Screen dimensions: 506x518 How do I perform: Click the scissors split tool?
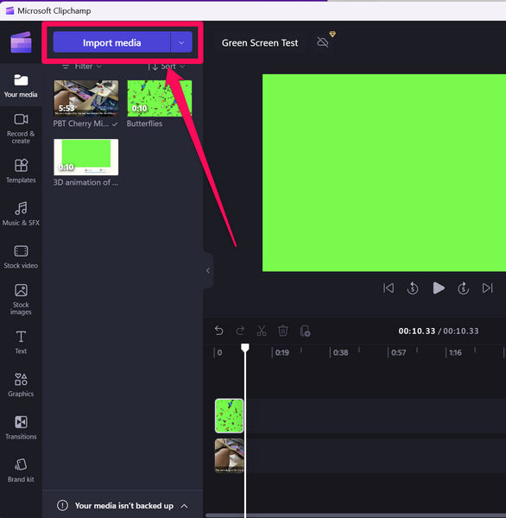click(x=262, y=331)
